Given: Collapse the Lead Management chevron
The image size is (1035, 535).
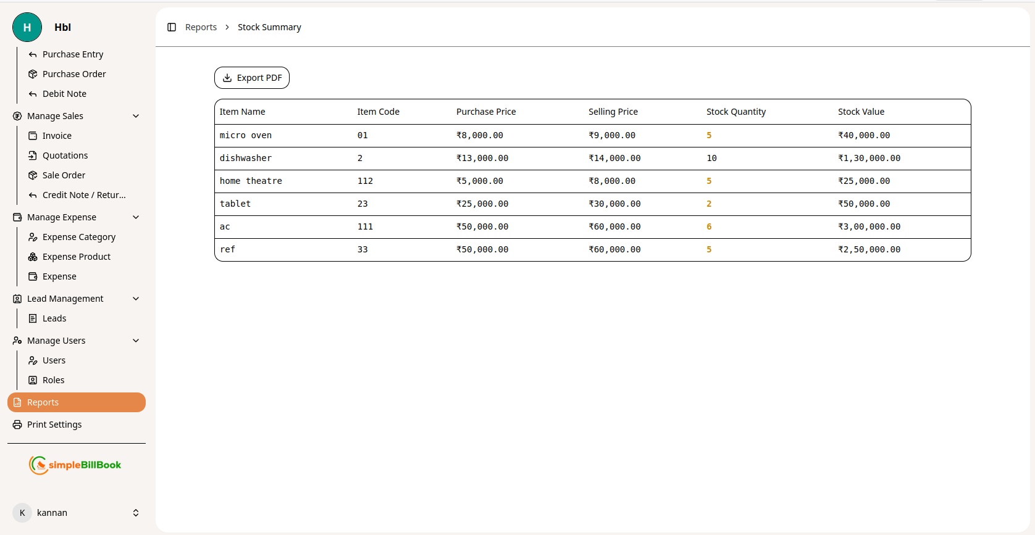Looking at the screenshot, I should [136, 299].
